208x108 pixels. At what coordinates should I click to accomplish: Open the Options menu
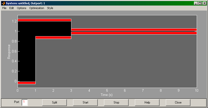[x=22, y=8]
